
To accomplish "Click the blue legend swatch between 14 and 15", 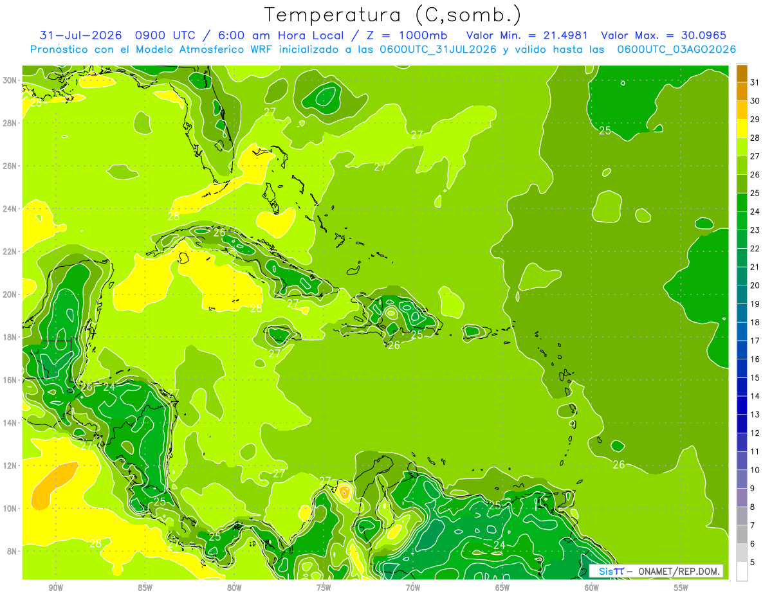I will (742, 387).
